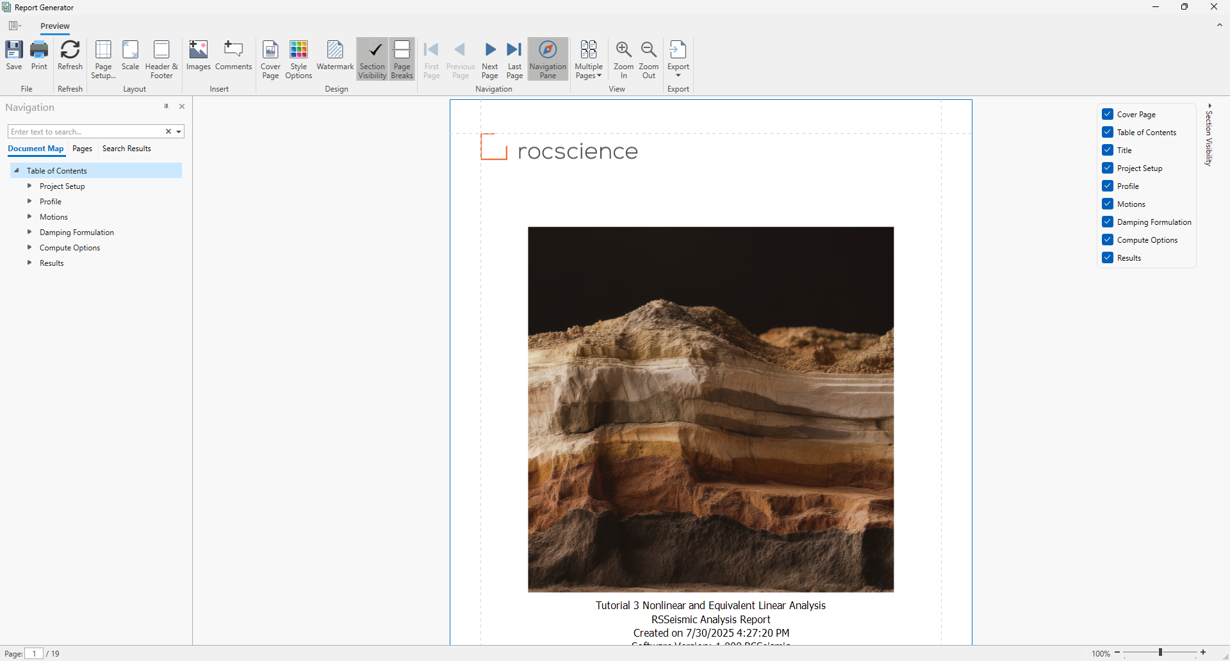Uncheck Project Setup section visibility
Image resolution: width=1230 pixels, height=661 pixels.
1108,168
